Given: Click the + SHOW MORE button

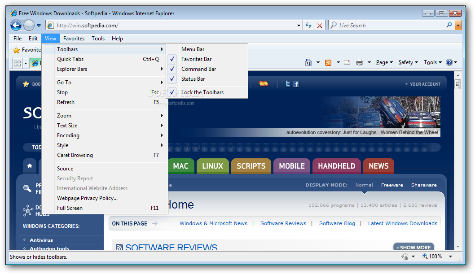Looking at the screenshot, I should pos(413,247).
